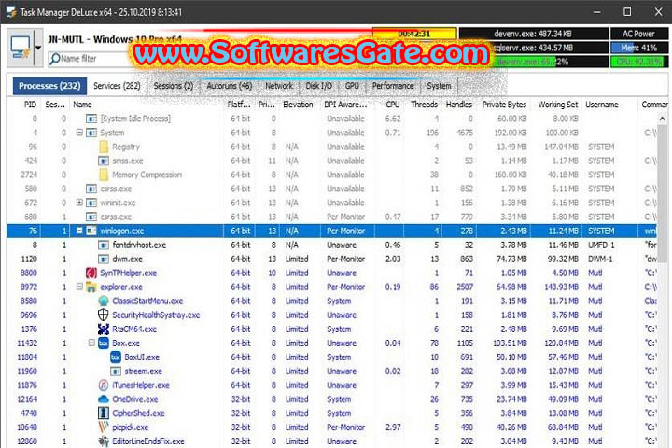The height and width of the screenshot is (448, 672).
Task: Click the smss.exe process icon
Action: click(x=104, y=161)
